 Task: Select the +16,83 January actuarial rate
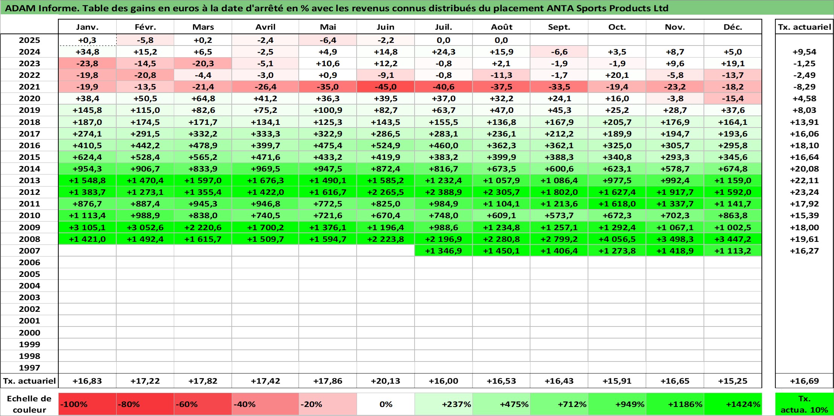(x=87, y=381)
